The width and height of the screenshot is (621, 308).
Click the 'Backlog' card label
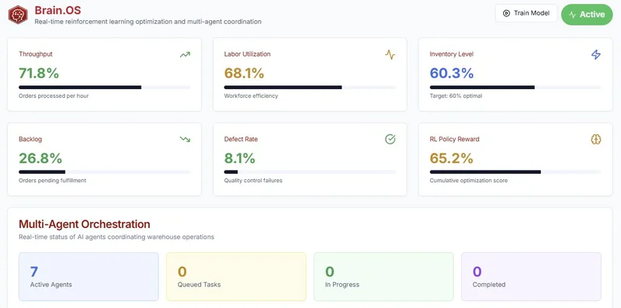[x=30, y=140]
